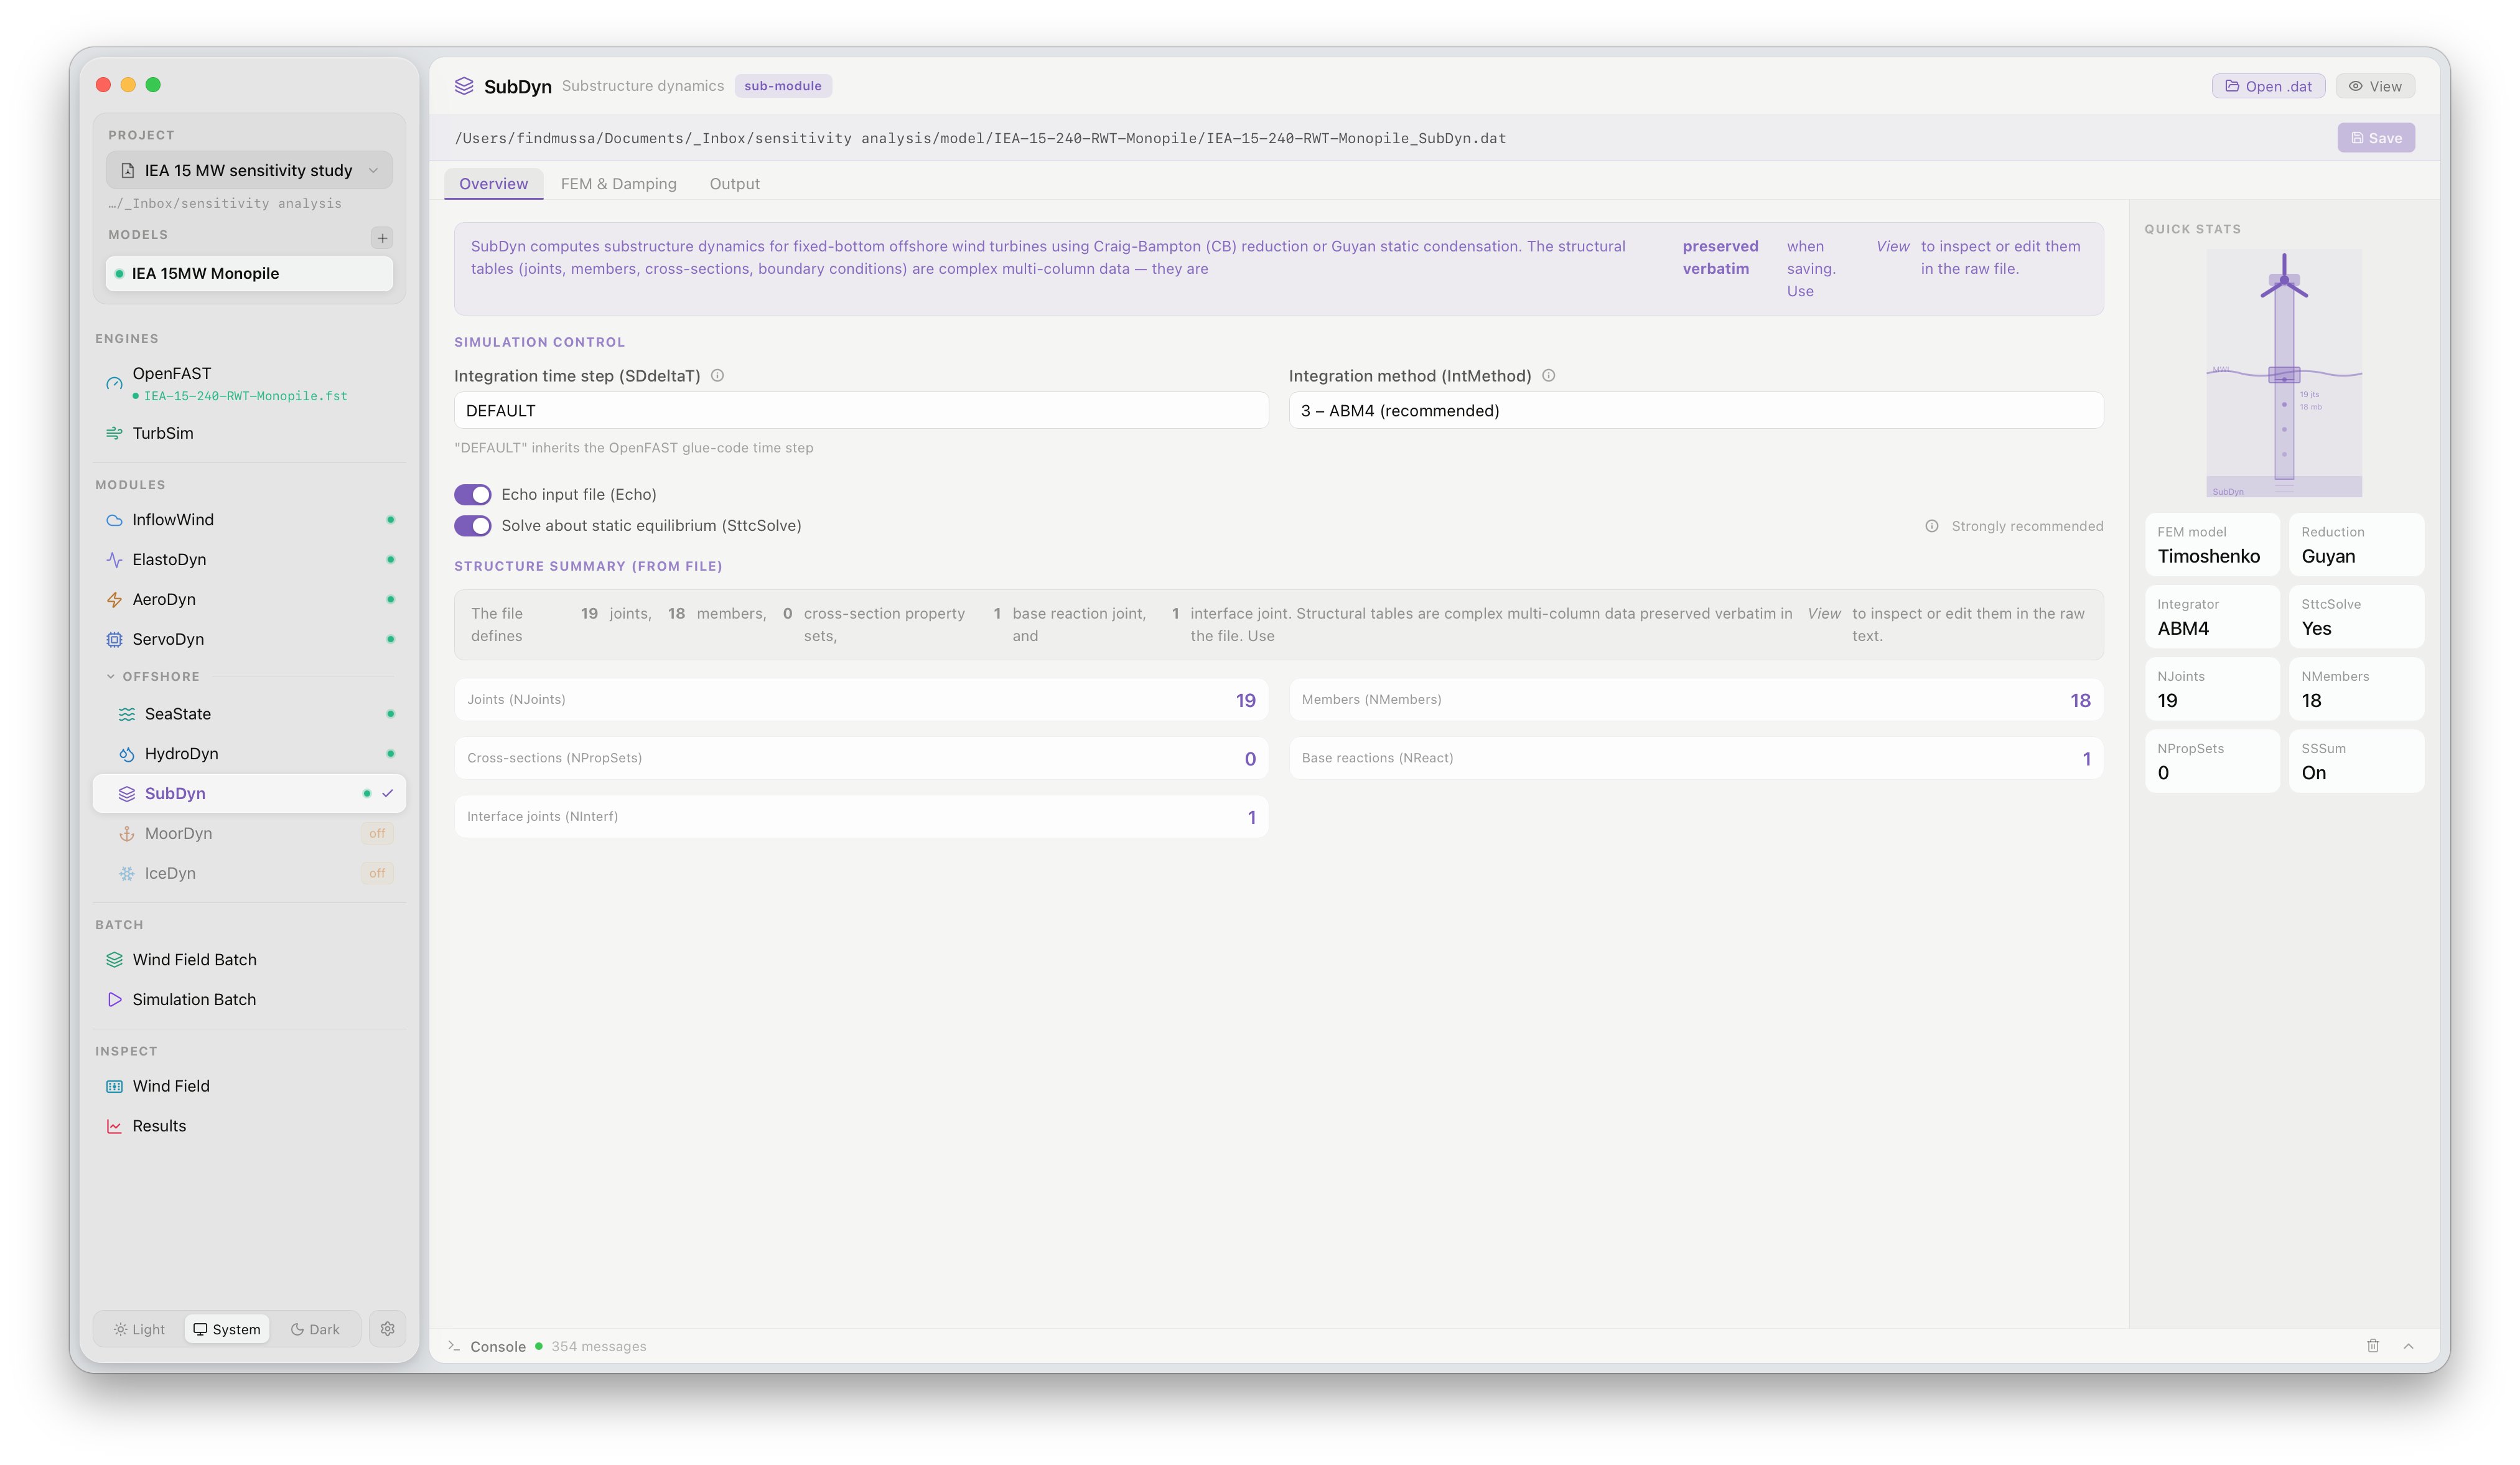Viewport: 2520px width, 1465px height.
Task: Click the Interface joints (NInterf) row
Action: (861, 817)
